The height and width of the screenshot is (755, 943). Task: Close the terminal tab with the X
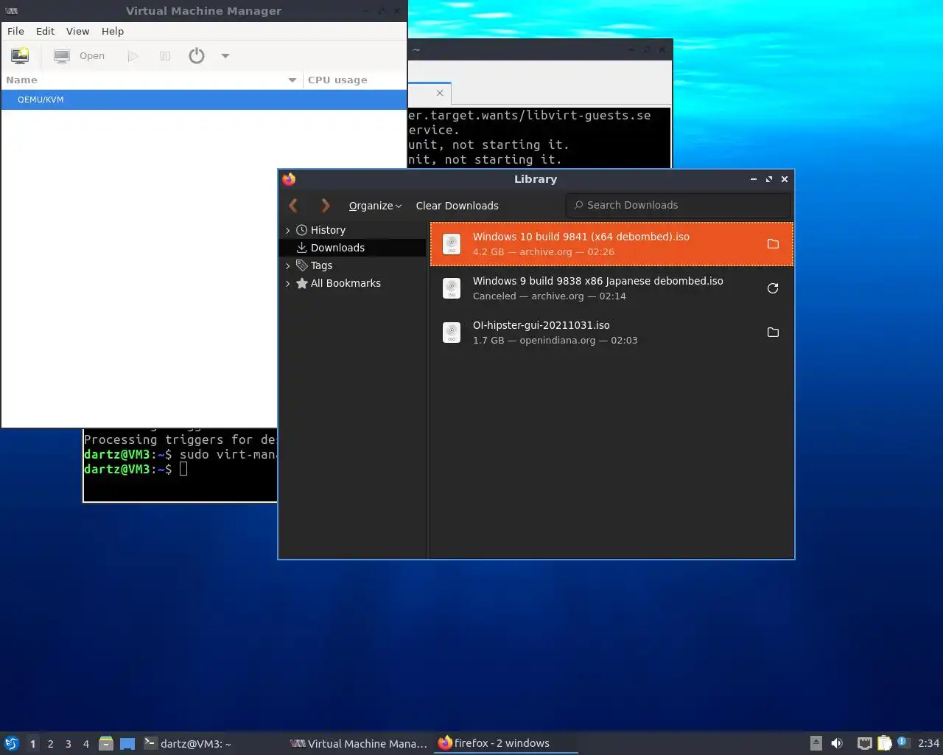[440, 93]
